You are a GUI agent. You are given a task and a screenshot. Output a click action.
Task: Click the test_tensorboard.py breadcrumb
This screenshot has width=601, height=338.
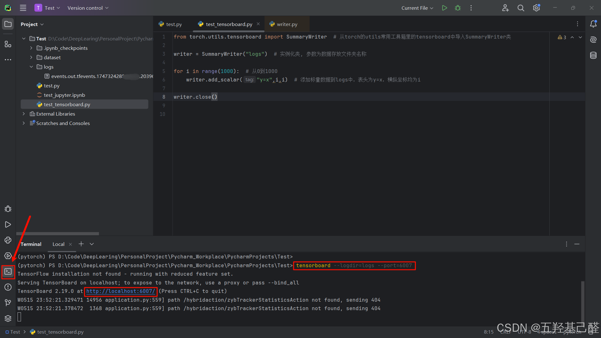tap(57, 332)
